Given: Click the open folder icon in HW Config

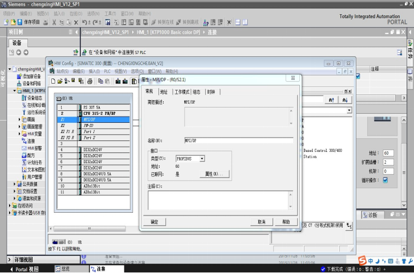Looking at the screenshot, I should [60, 81].
